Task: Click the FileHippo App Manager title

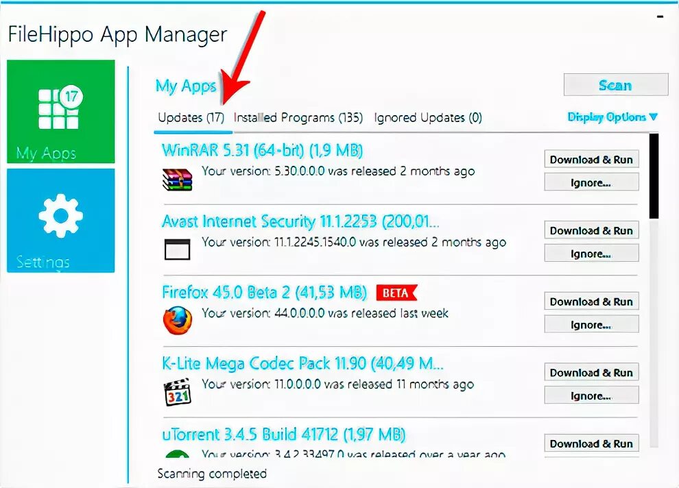Action: click(117, 34)
